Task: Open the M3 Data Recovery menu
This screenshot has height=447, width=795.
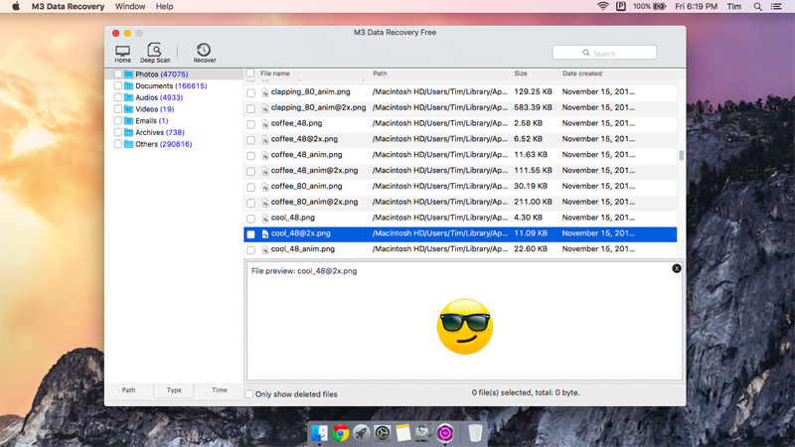Action: pyautogui.click(x=68, y=7)
